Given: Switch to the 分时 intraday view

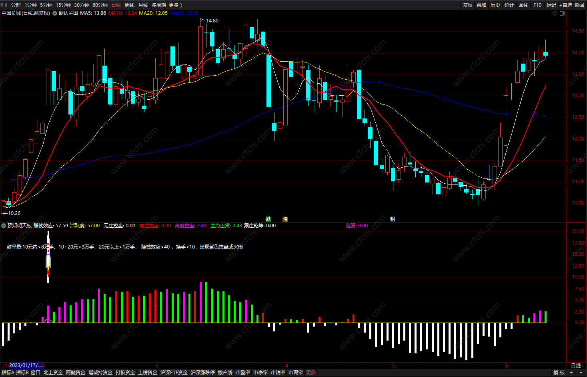Looking at the screenshot, I should (x=16, y=5).
